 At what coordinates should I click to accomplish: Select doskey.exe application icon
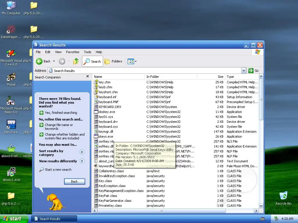(96, 112)
